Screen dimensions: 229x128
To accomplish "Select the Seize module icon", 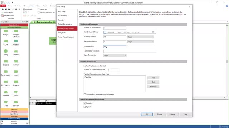I will coord(6,102).
